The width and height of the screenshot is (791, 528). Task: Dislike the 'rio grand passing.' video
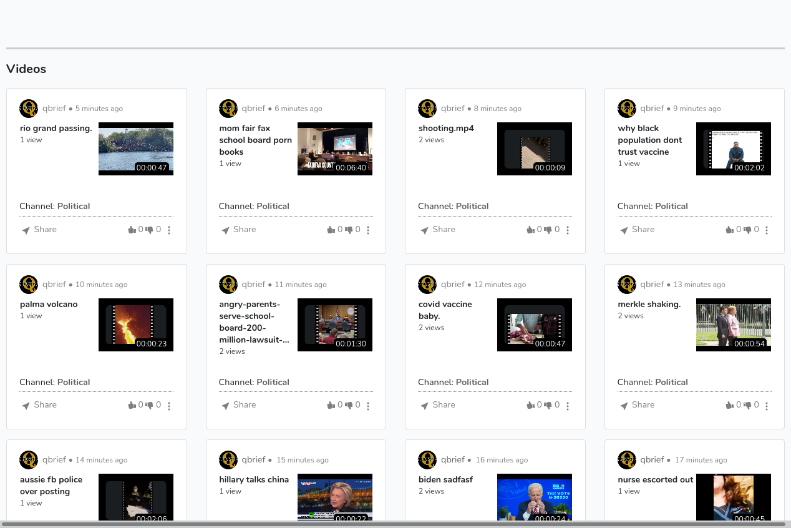(x=149, y=230)
